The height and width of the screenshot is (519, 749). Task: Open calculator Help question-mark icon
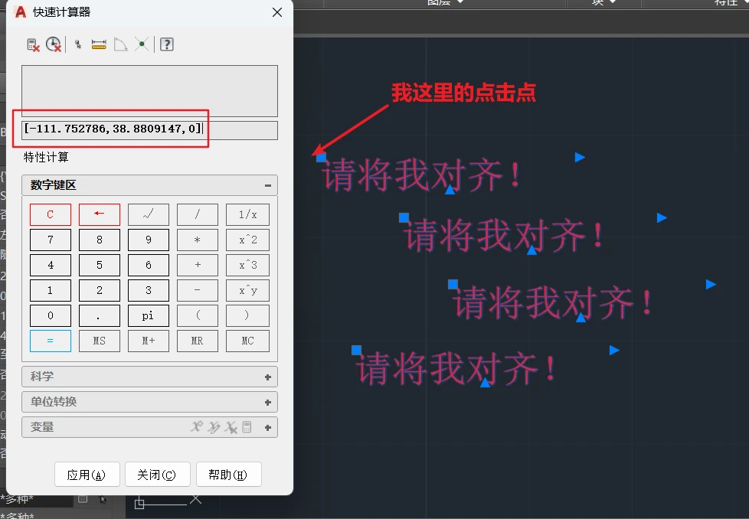[x=167, y=44]
